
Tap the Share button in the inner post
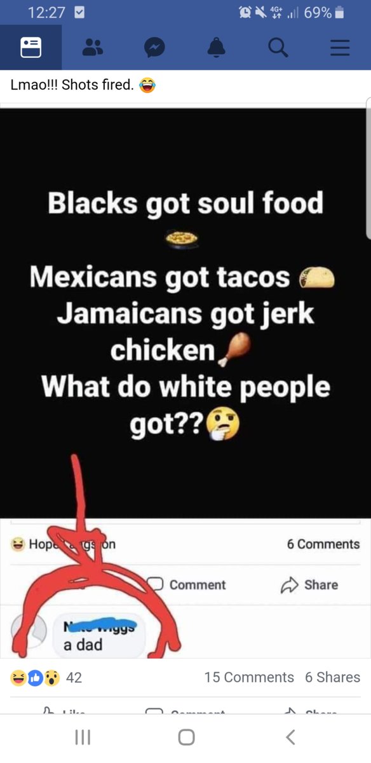click(x=309, y=584)
